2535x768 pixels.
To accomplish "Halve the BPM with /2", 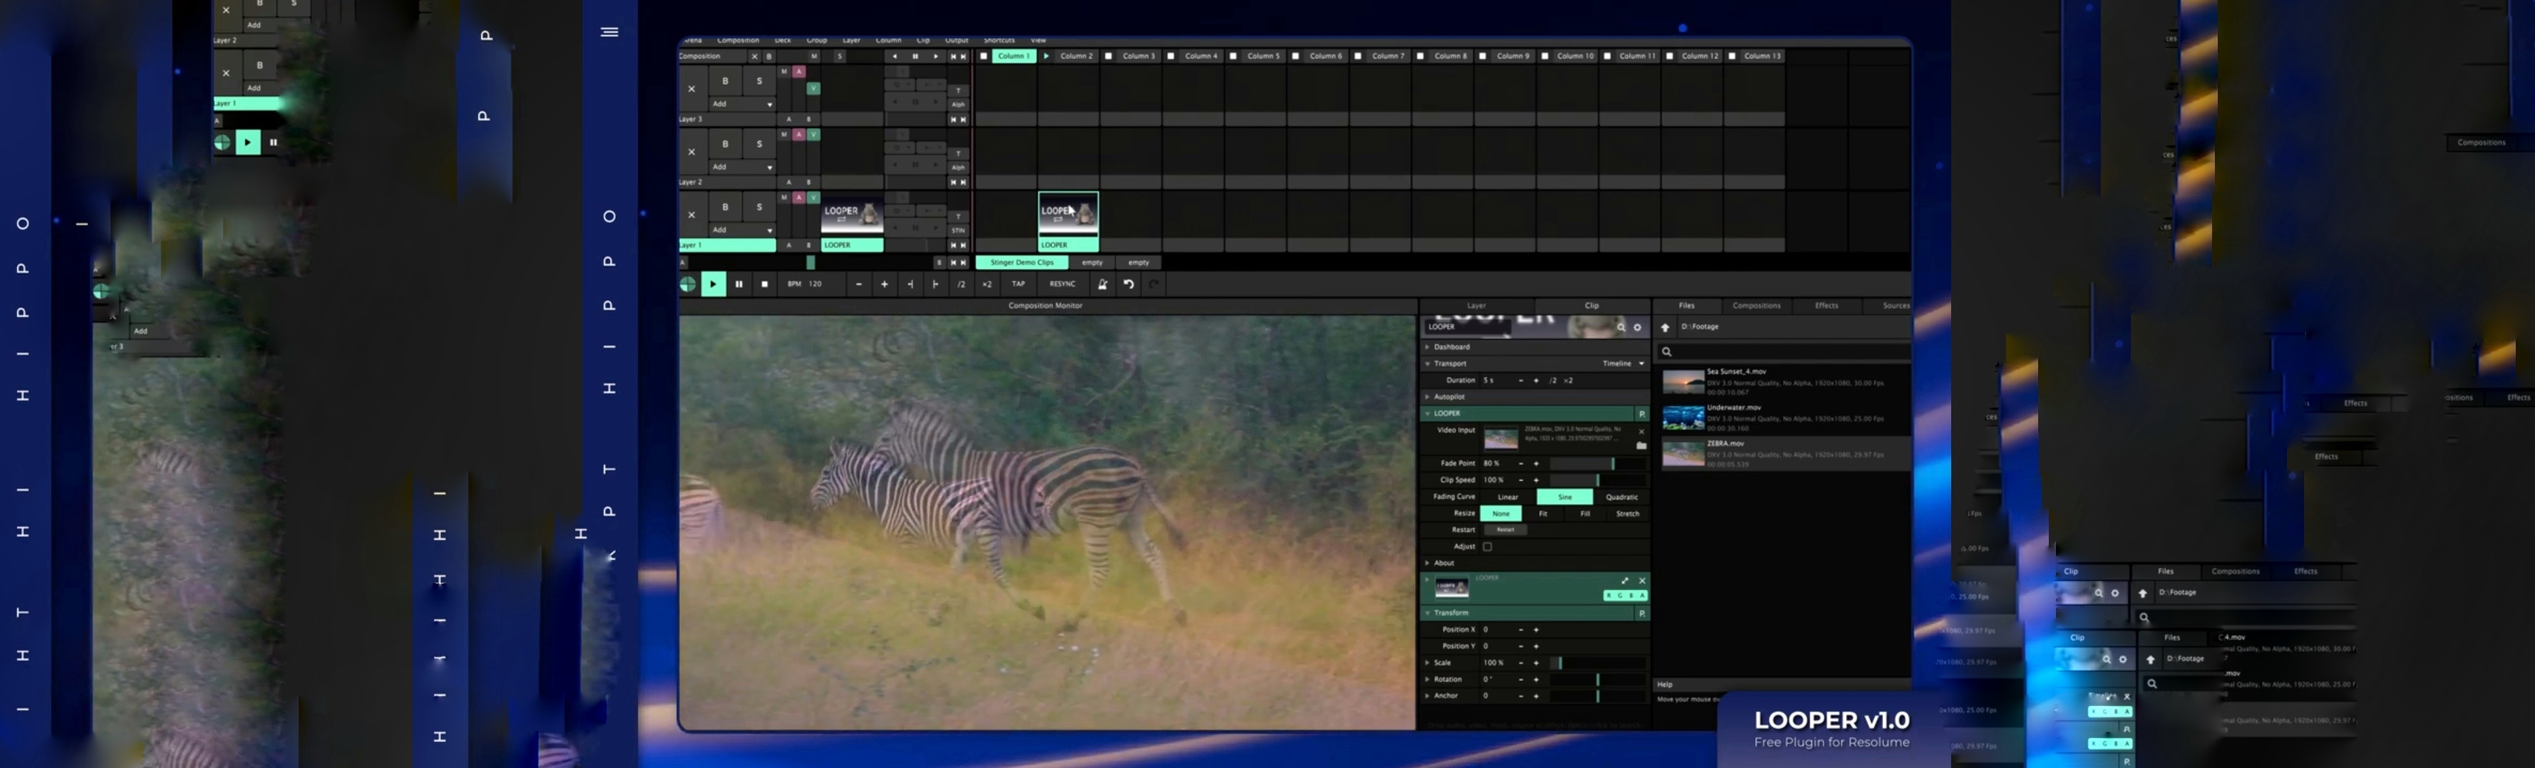I will pos(962,284).
